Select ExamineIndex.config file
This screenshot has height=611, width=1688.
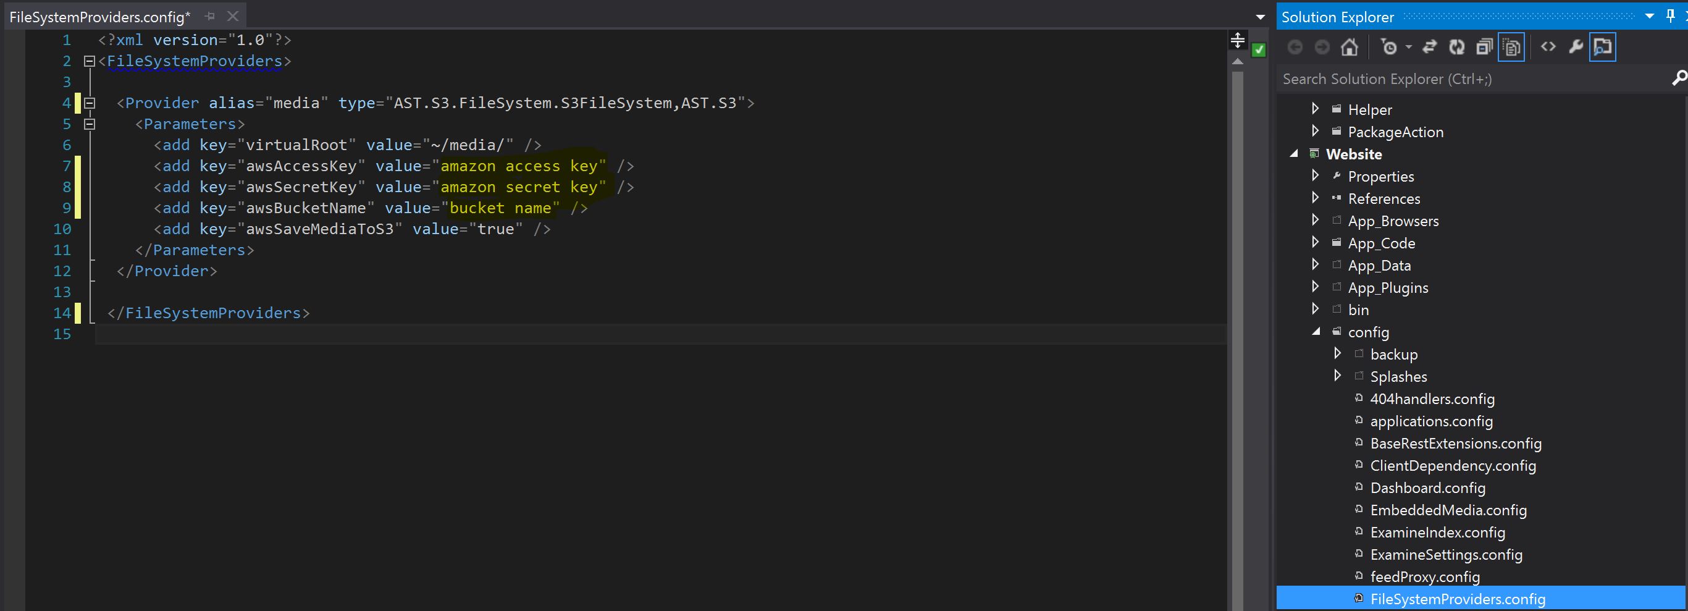point(1438,533)
